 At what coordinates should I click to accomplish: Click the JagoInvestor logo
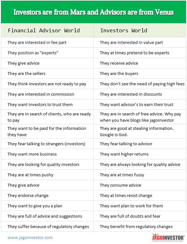(x=168, y=237)
